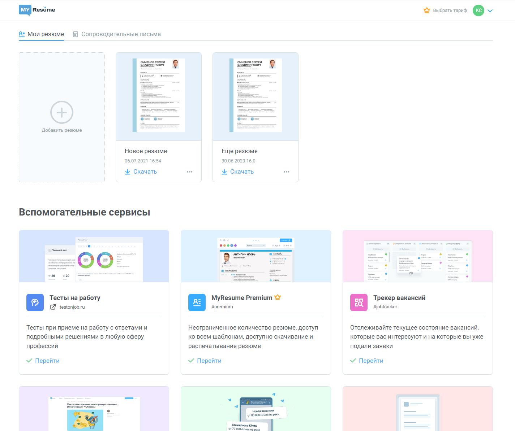Click the Тесты на работу heading
This screenshot has width=515, height=431.
click(x=75, y=298)
